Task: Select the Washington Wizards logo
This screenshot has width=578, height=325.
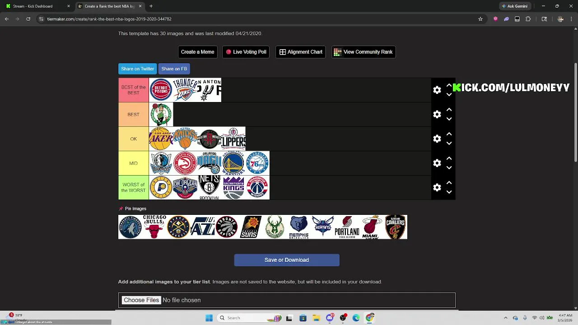Action: click(257, 187)
